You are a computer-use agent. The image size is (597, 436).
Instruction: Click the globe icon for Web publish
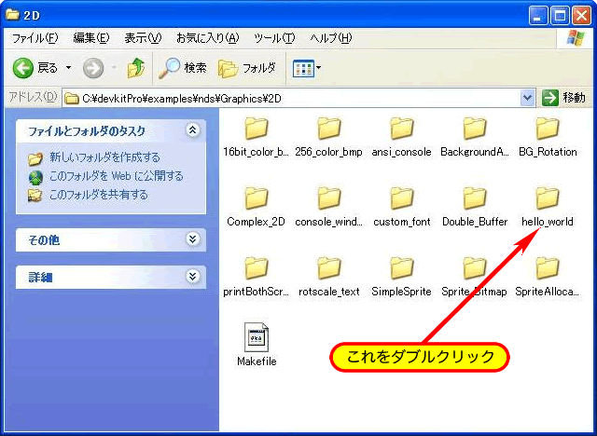(x=35, y=177)
